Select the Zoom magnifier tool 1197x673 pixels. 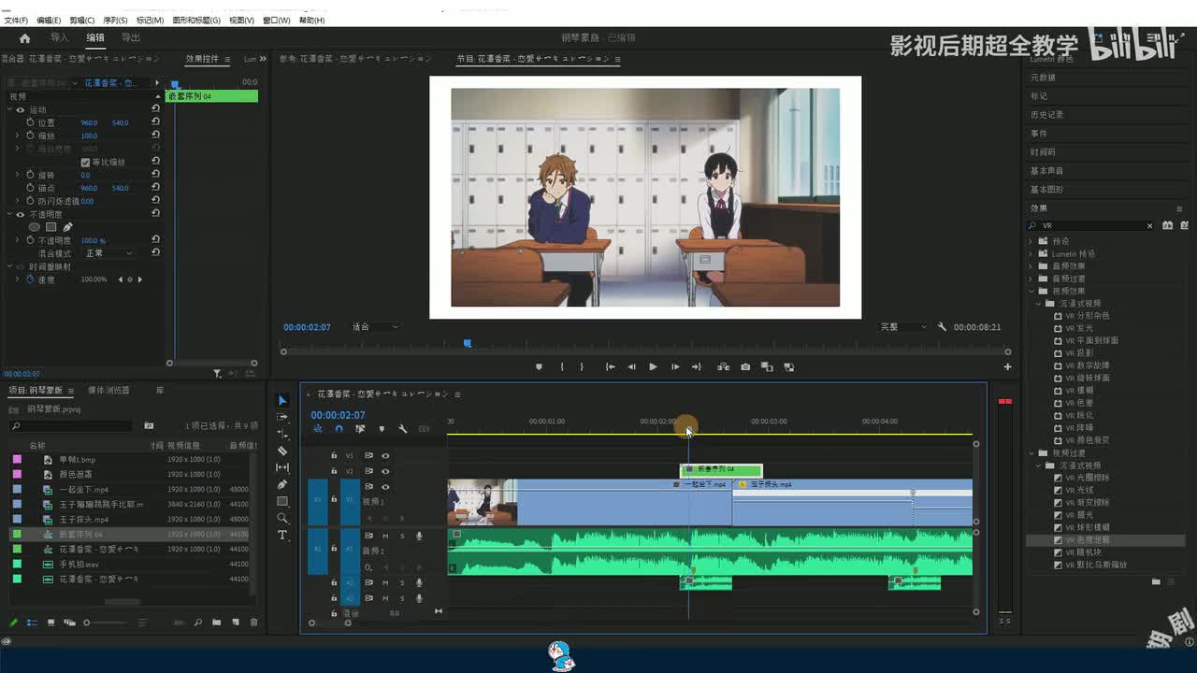pos(282,518)
